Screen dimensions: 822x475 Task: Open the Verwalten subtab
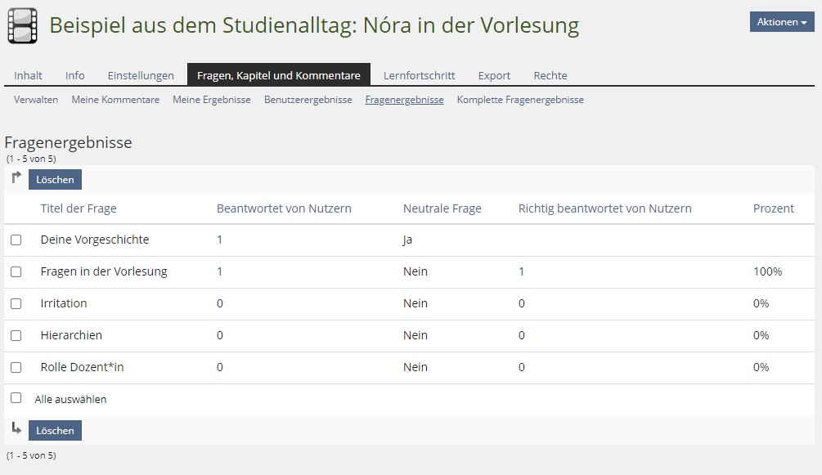coord(36,100)
